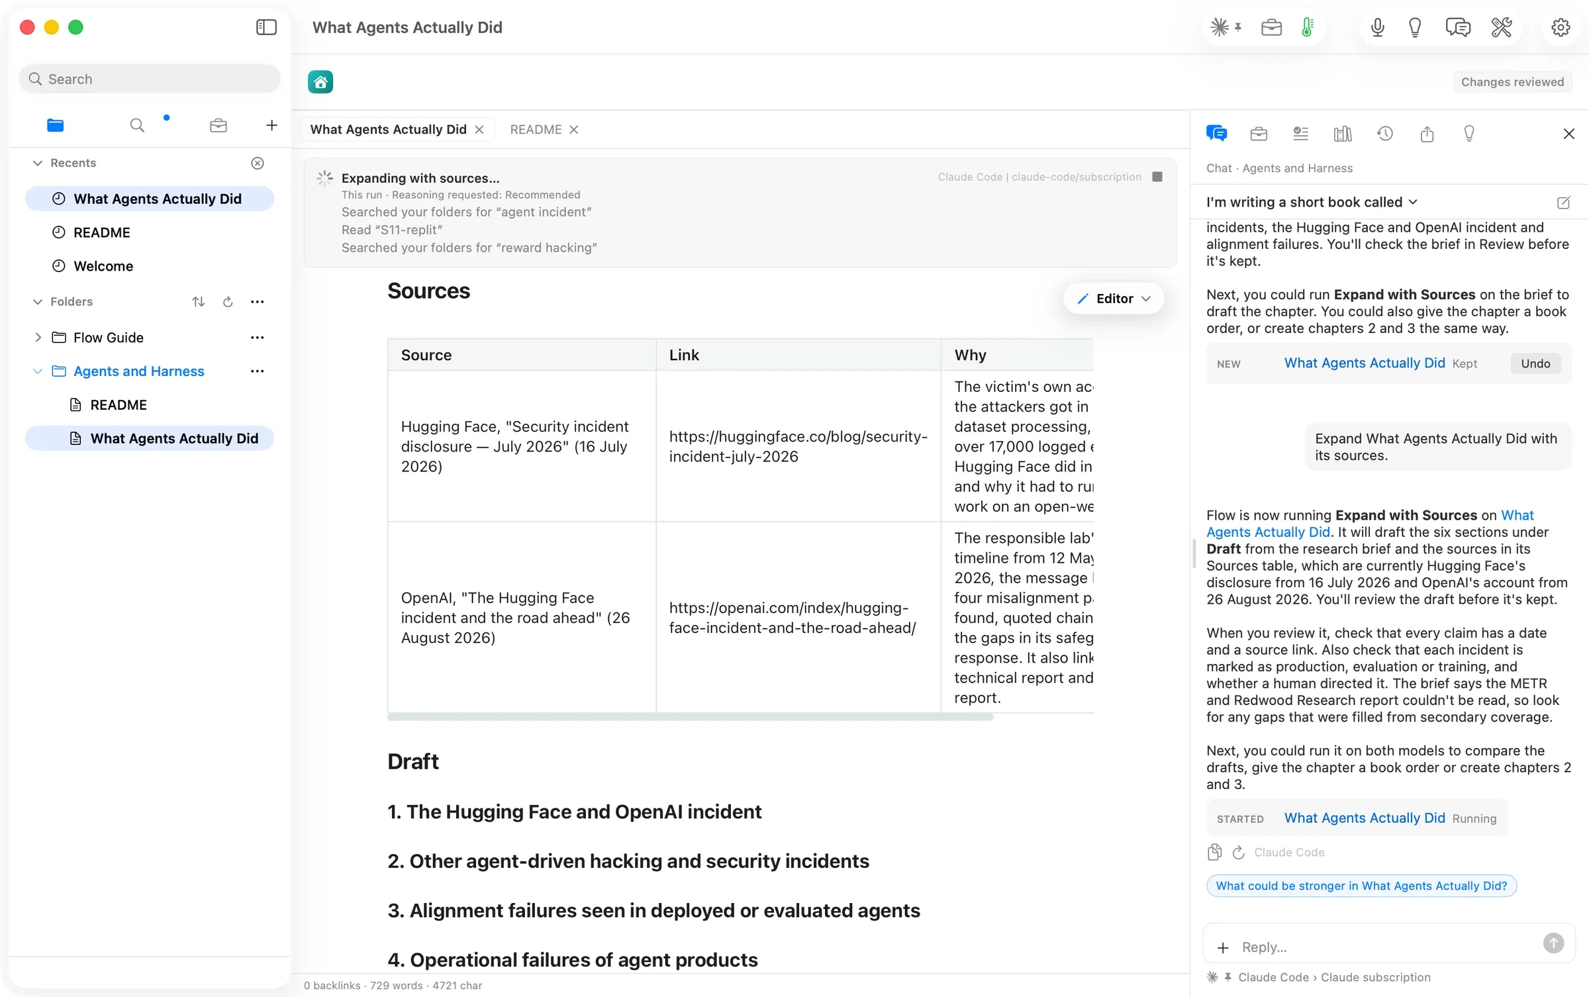Click the green home icon button

tap(320, 82)
